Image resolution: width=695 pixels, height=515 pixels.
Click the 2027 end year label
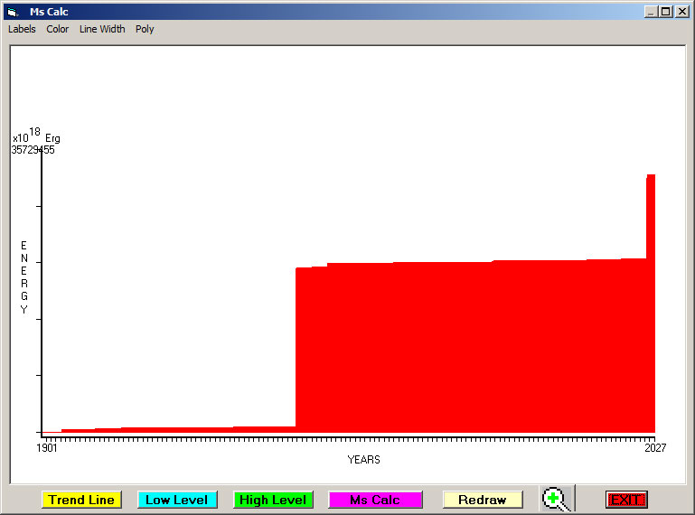655,447
